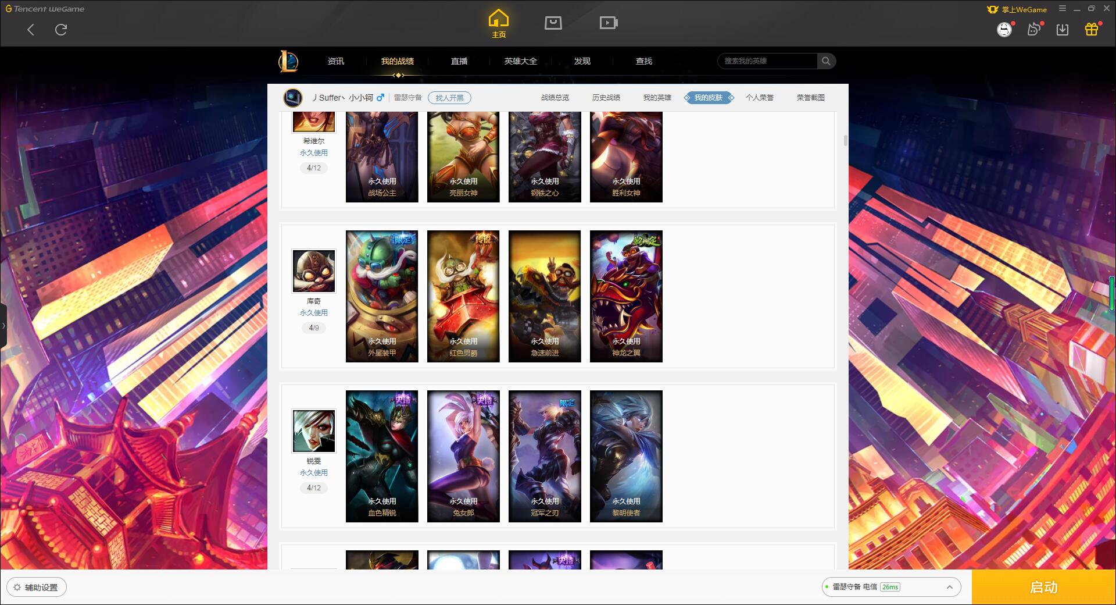Click the J Suffer丶小小轲 player name
This screenshot has height=605, width=1116.
coord(343,98)
